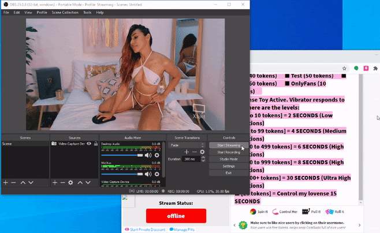Image resolution: width=380 pixels, height=233 pixels.
Task: Click the LIVE 00:00:00 status indicator
Action: (144, 191)
